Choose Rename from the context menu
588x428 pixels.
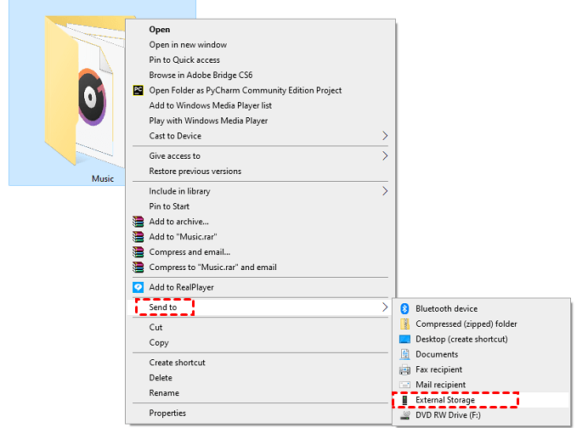click(x=260, y=393)
